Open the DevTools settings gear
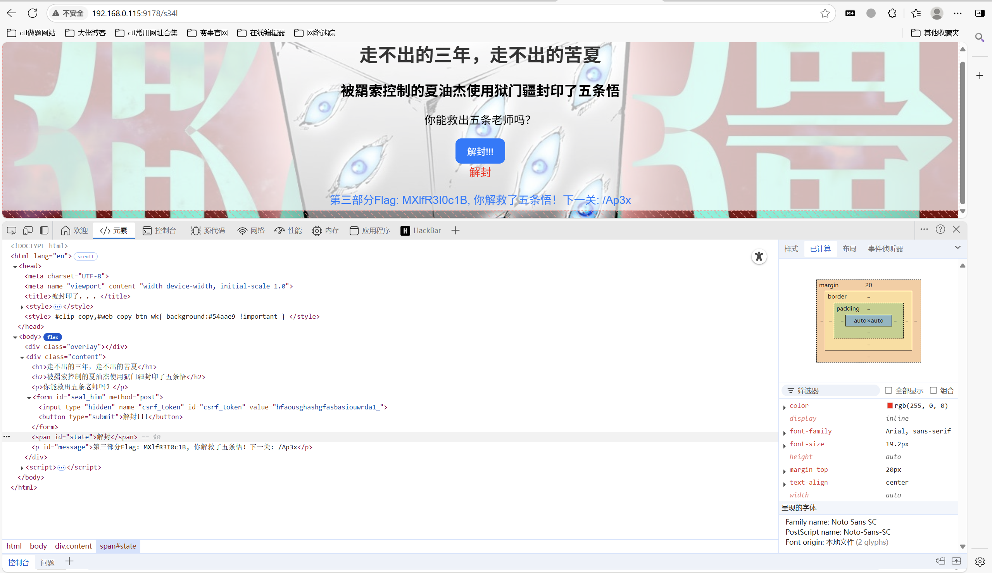Image resolution: width=992 pixels, height=573 pixels. click(980, 562)
